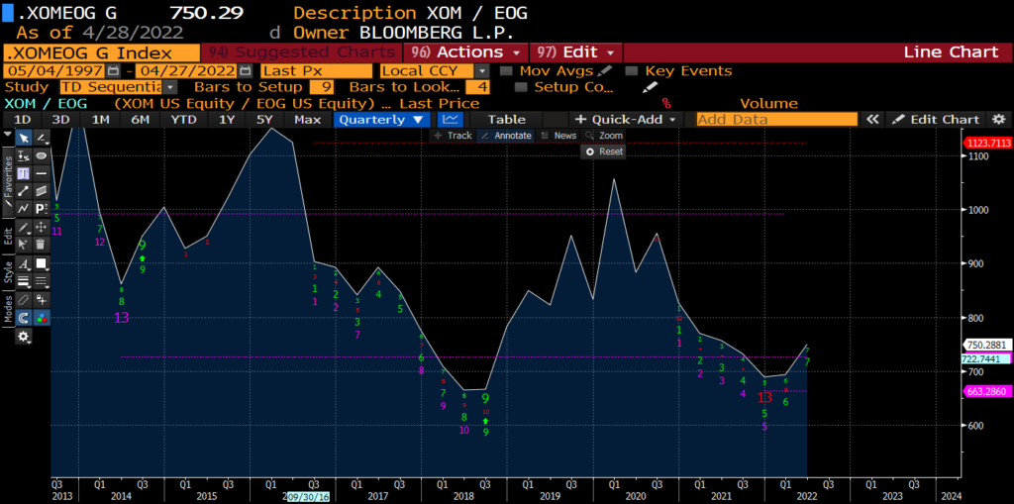This screenshot has height=504, width=1014.
Task: Select the move annotation crosshair tool
Action: 42,227
